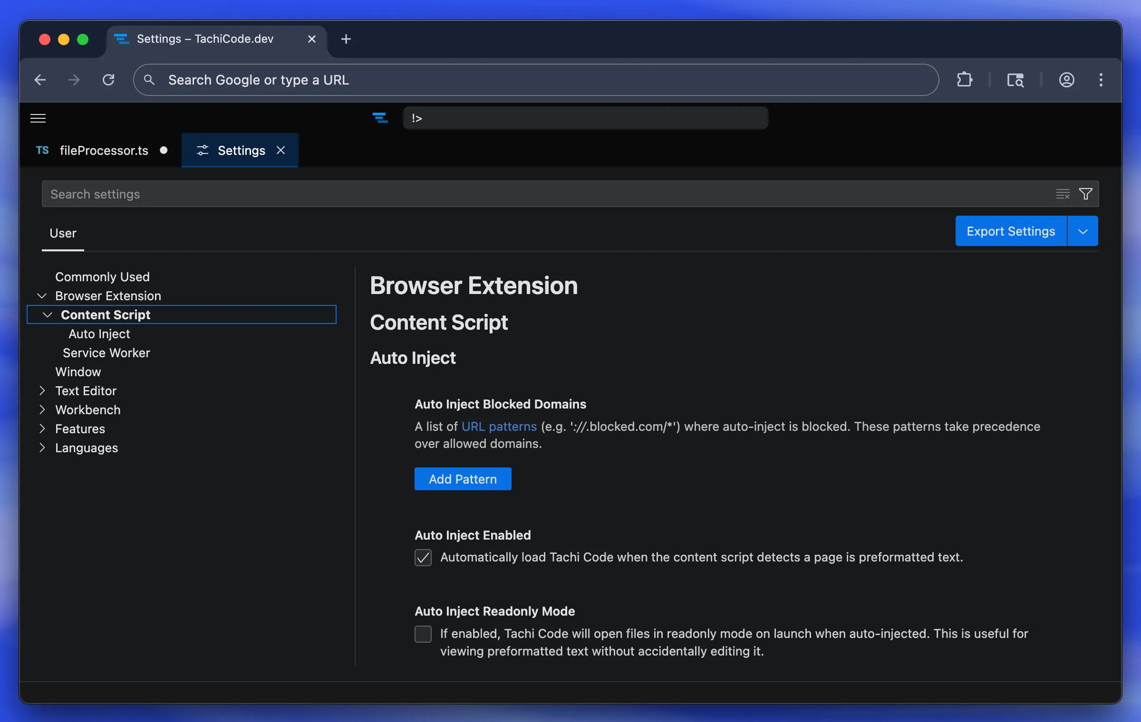The image size is (1141, 722).
Task: Open browser three-dot menu
Action: click(1101, 80)
